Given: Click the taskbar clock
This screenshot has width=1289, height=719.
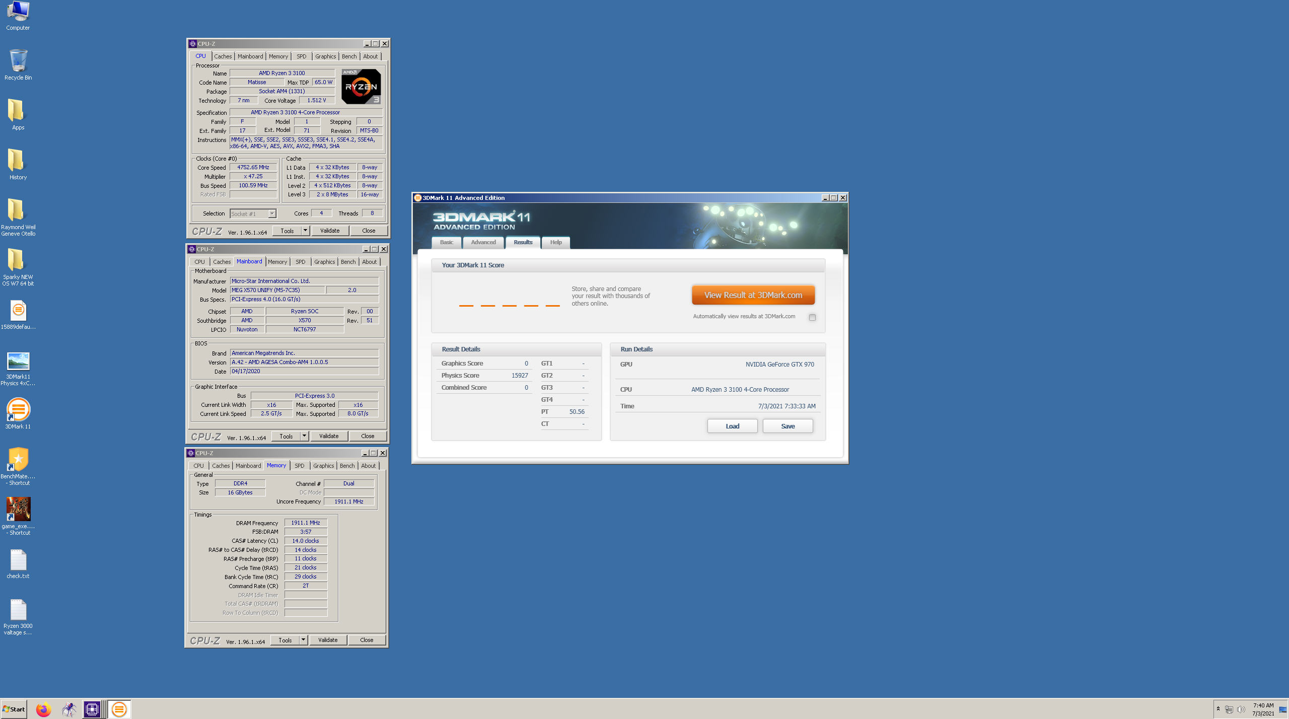Looking at the screenshot, I should [1263, 709].
